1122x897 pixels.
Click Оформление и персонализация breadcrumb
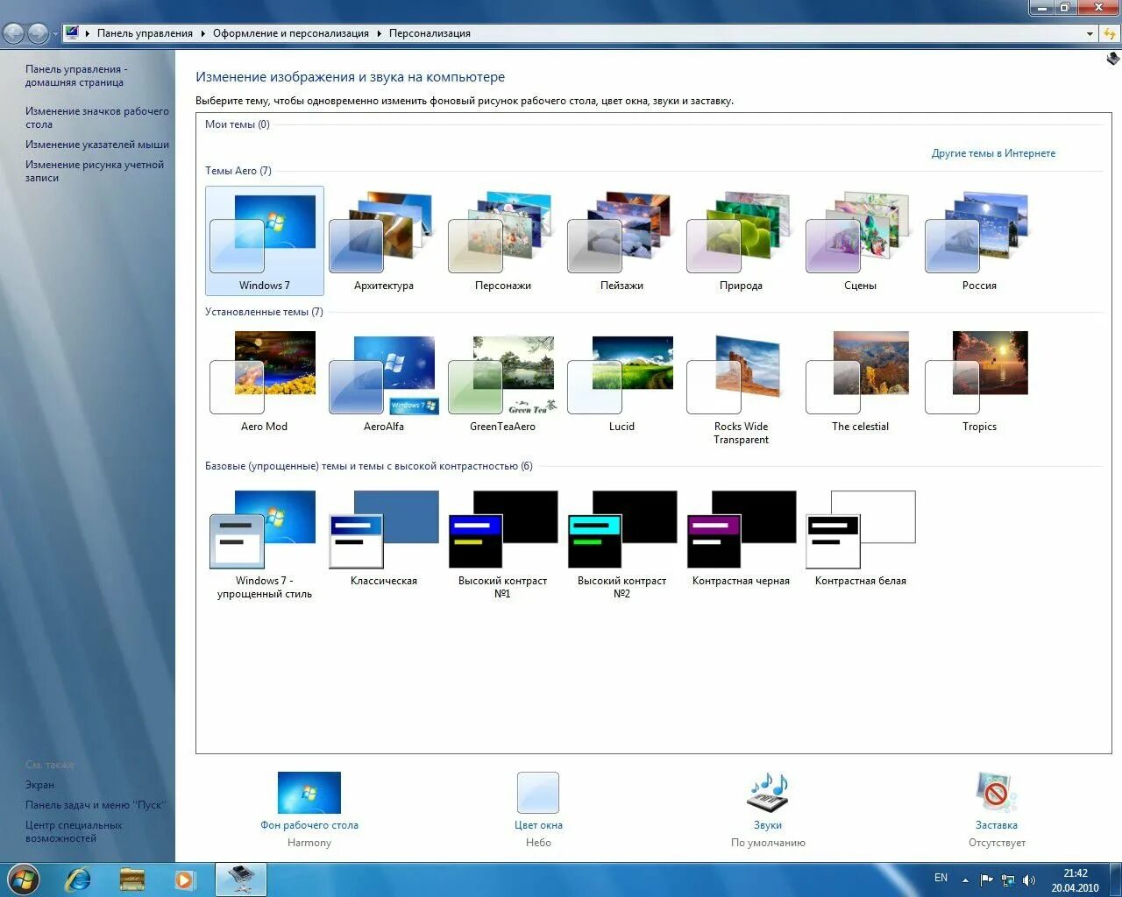291,33
